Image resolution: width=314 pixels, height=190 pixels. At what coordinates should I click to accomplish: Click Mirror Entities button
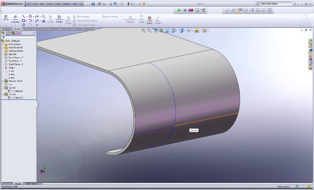[81, 17]
